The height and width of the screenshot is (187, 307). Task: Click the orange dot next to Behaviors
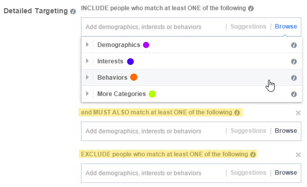click(134, 77)
